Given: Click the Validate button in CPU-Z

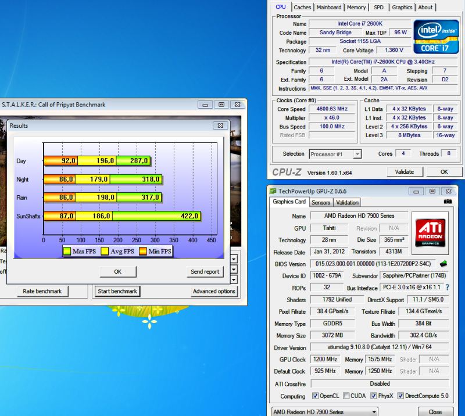Looking at the screenshot, I should (x=405, y=172).
